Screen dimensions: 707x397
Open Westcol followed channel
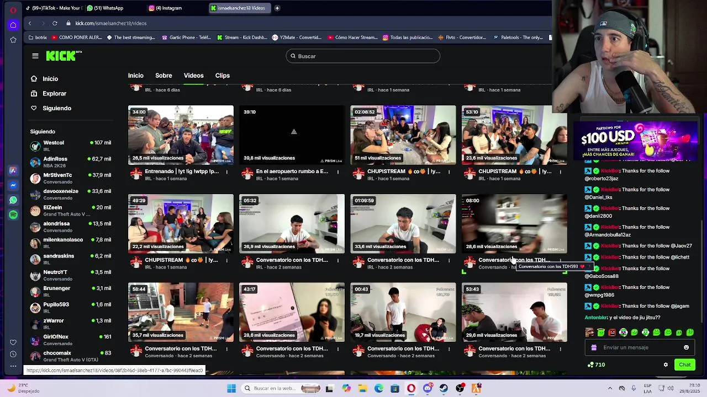70,146
